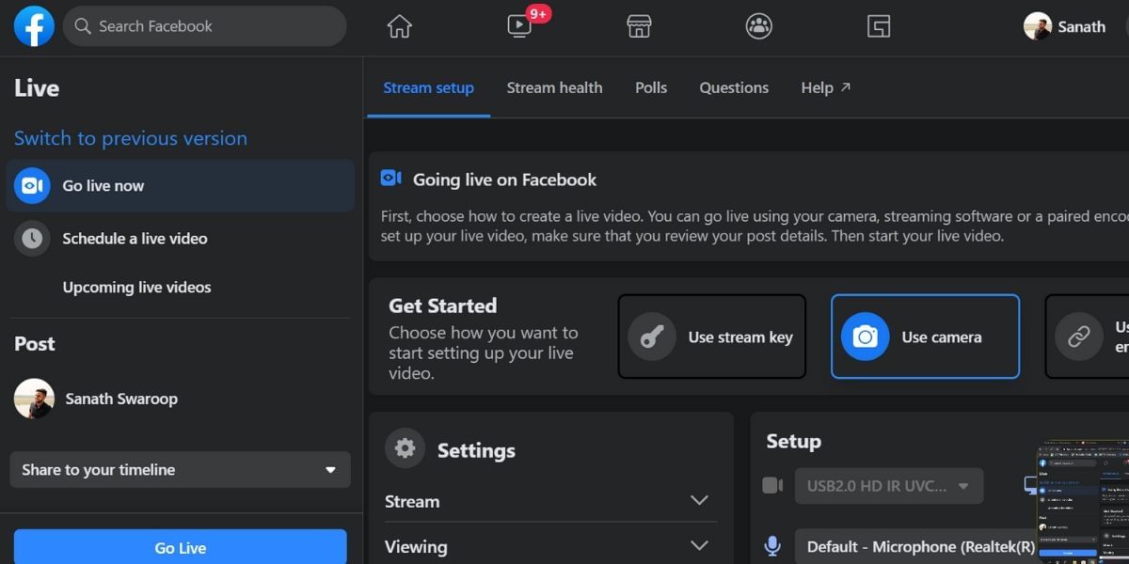The height and width of the screenshot is (564, 1129).
Task: Switch to the Stream health tab
Action: coord(554,87)
